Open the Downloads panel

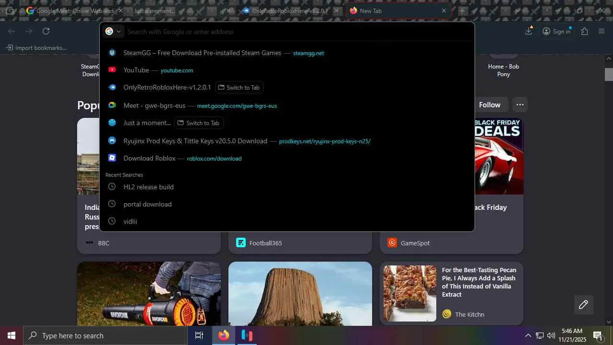[529, 31]
